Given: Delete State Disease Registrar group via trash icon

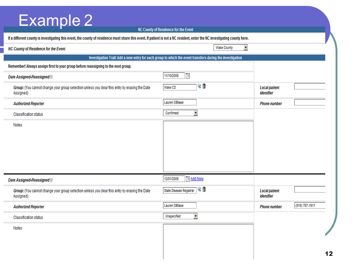Looking at the screenshot, I should click(x=204, y=189).
